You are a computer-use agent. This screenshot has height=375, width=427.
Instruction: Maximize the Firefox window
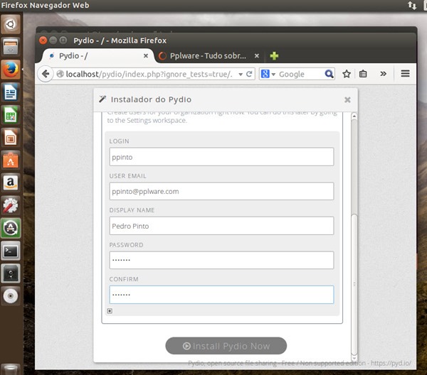63,40
